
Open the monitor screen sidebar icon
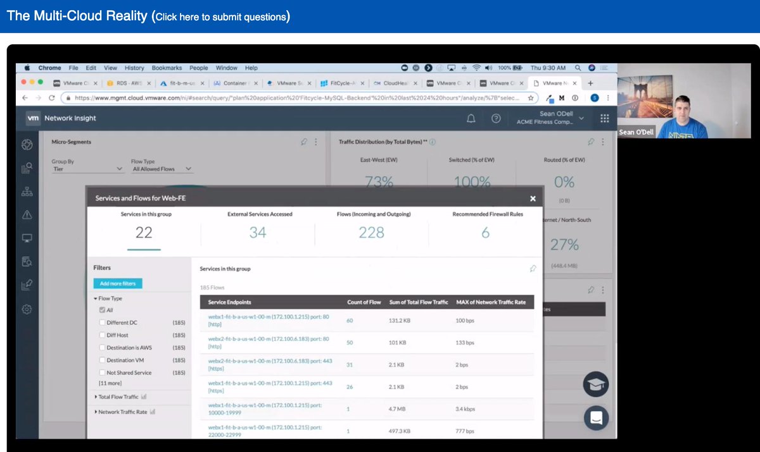click(27, 238)
